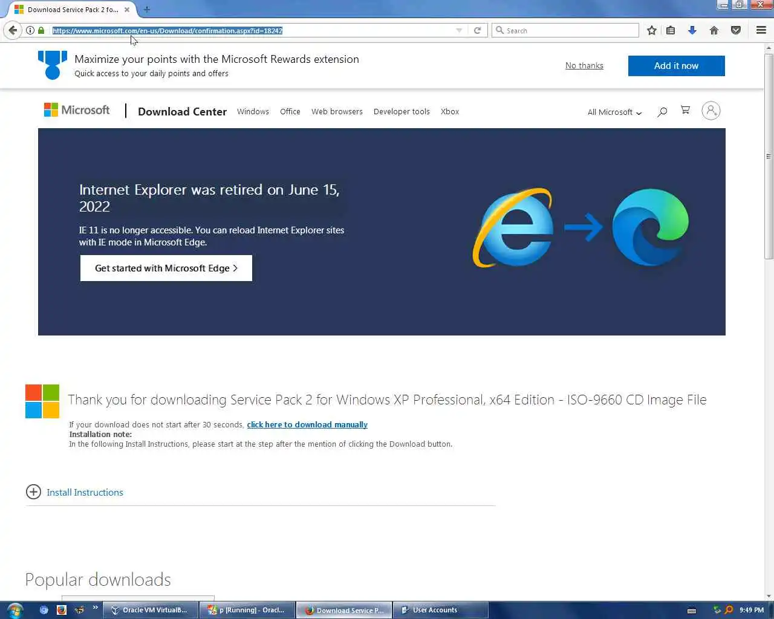
Task: Go to the Firefox home page
Action: (714, 30)
